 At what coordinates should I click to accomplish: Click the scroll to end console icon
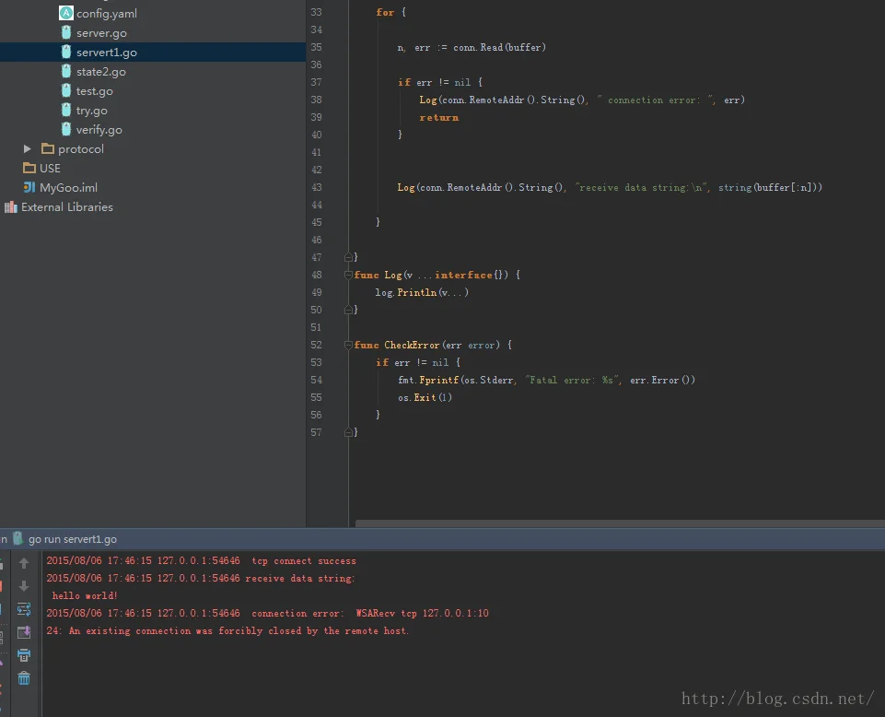point(24,632)
